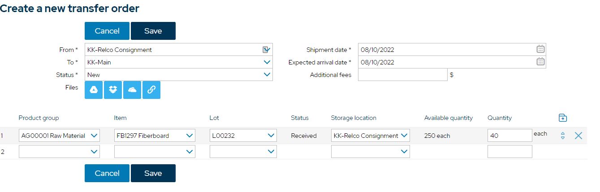600x192 pixels.
Task: Click the upload icon above the line rows
Action: tap(563, 118)
